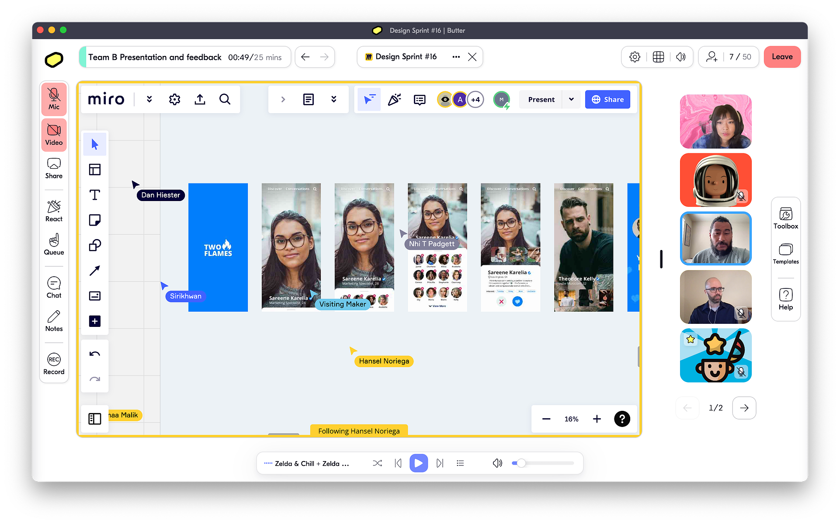Image resolution: width=840 pixels, height=524 pixels.
Task: Open the Share screen option
Action: (x=54, y=169)
